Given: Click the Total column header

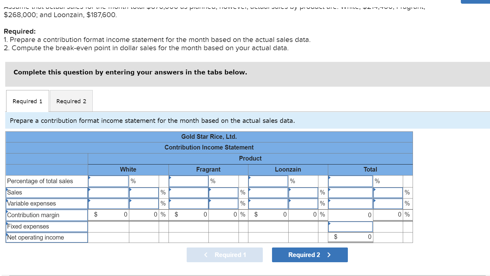Looking at the screenshot, I should click(370, 169).
